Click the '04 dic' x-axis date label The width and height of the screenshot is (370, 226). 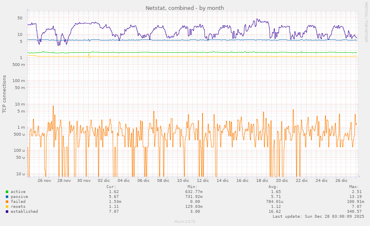pos(124,181)
